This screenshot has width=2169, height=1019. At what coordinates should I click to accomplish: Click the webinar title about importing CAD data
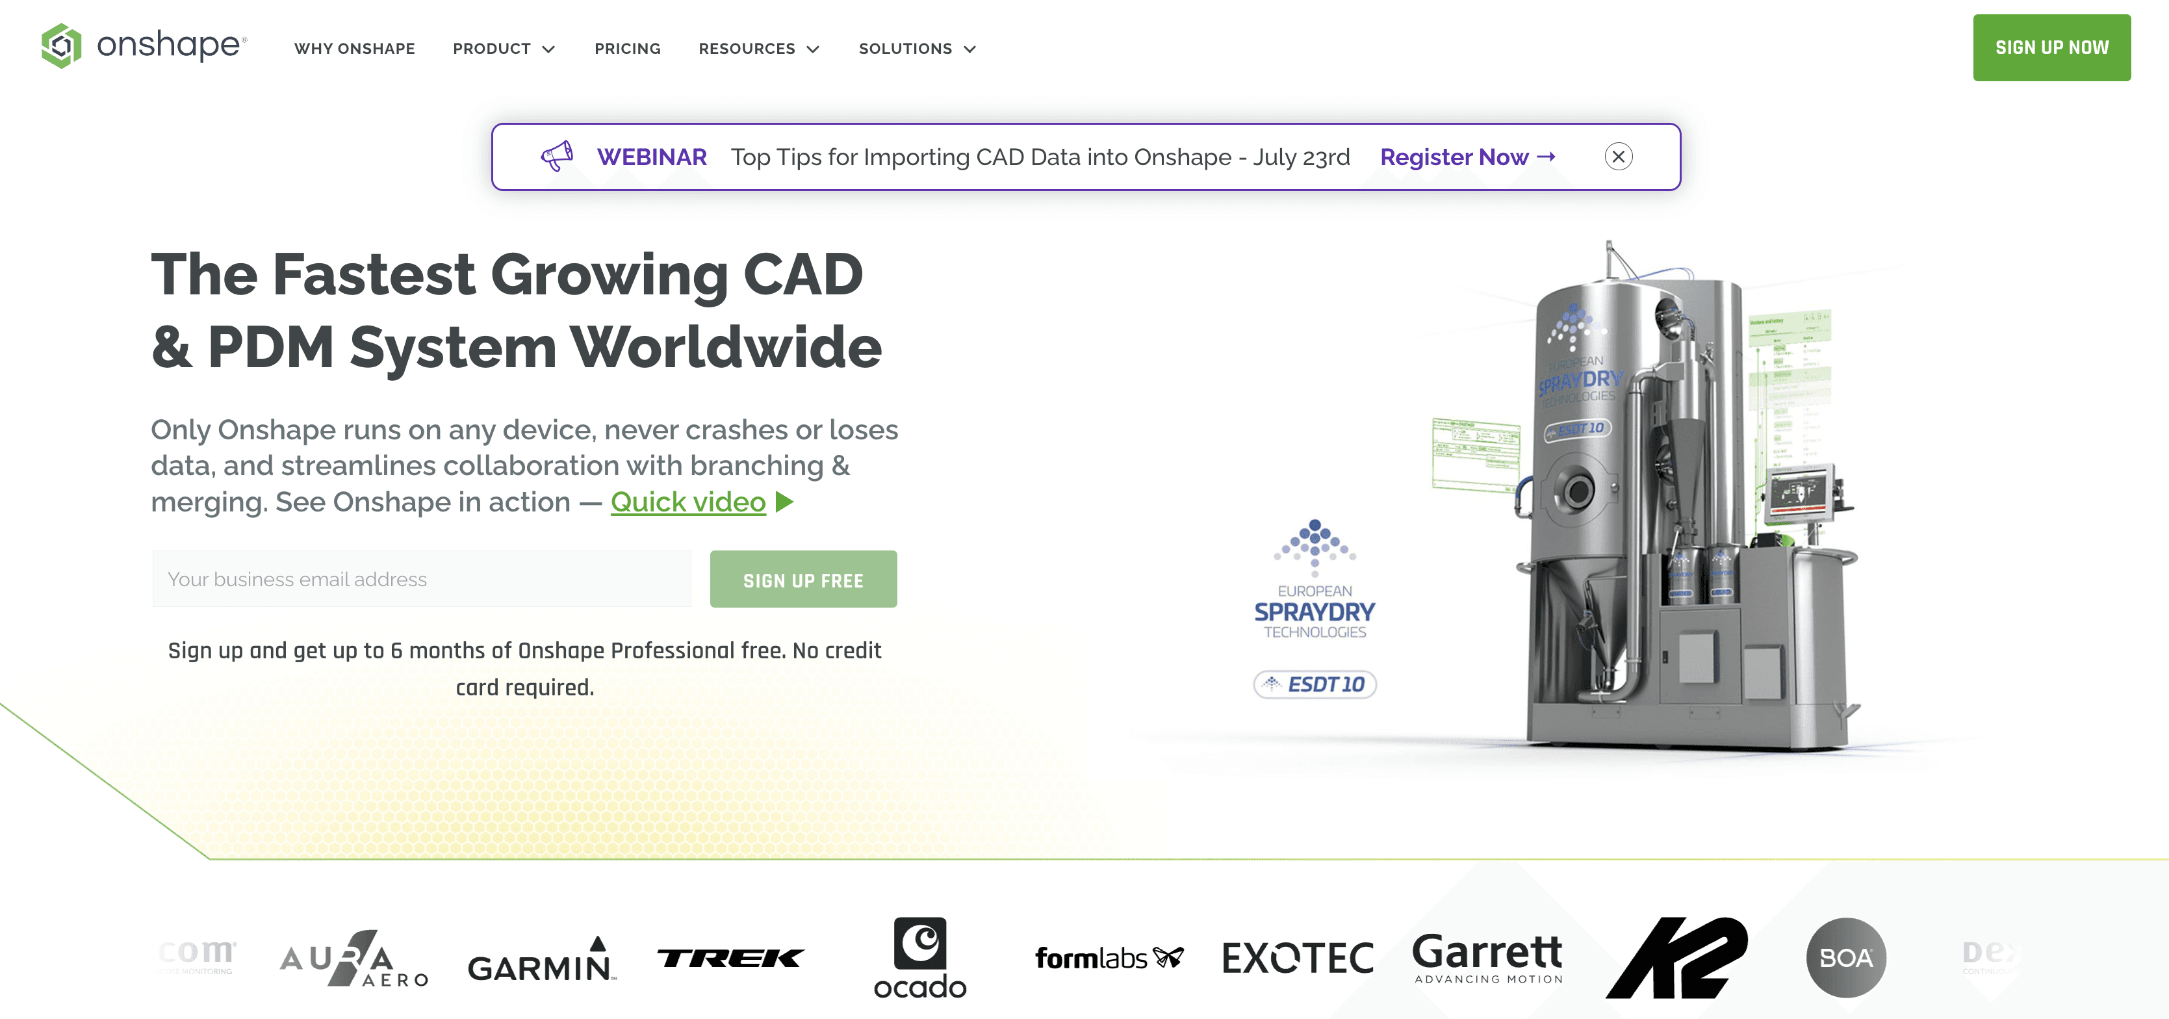pos(1040,157)
